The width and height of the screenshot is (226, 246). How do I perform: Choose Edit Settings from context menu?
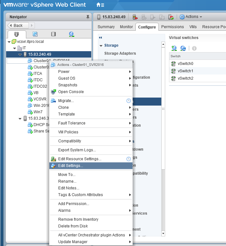pyautogui.click(x=91, y=166)
